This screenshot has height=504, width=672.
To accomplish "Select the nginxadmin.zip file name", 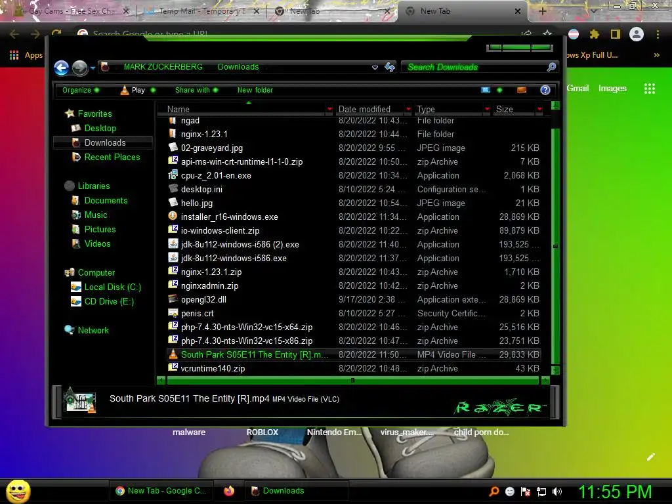I will pos(209,286).
